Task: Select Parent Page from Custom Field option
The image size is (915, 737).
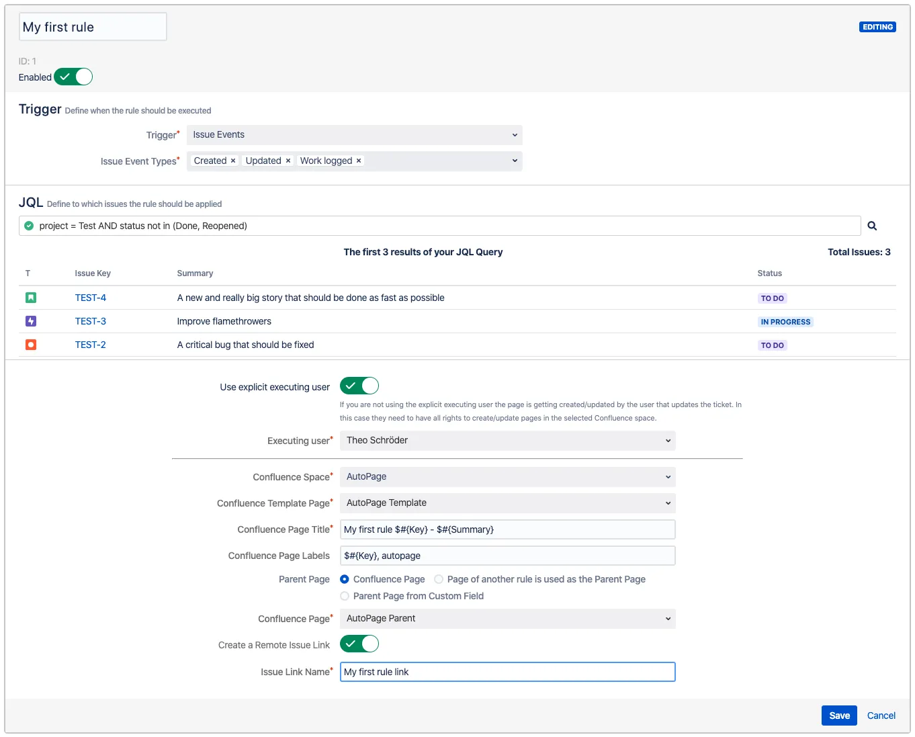Action: [345, 596]
